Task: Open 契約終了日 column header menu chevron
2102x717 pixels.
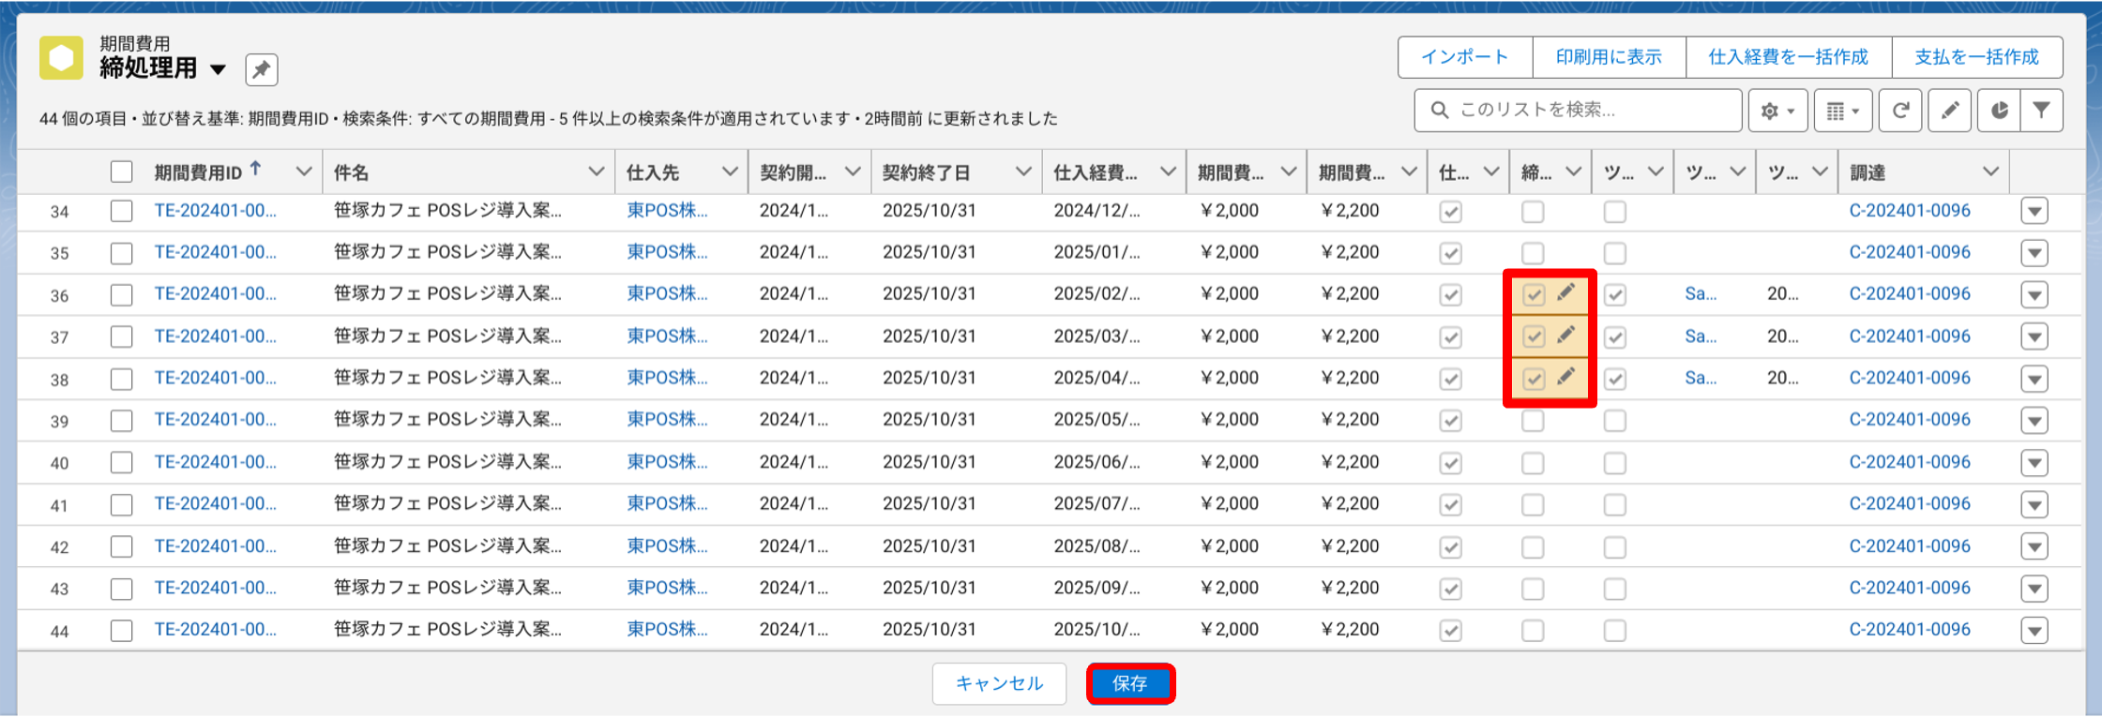Action: coord(1023,172)
